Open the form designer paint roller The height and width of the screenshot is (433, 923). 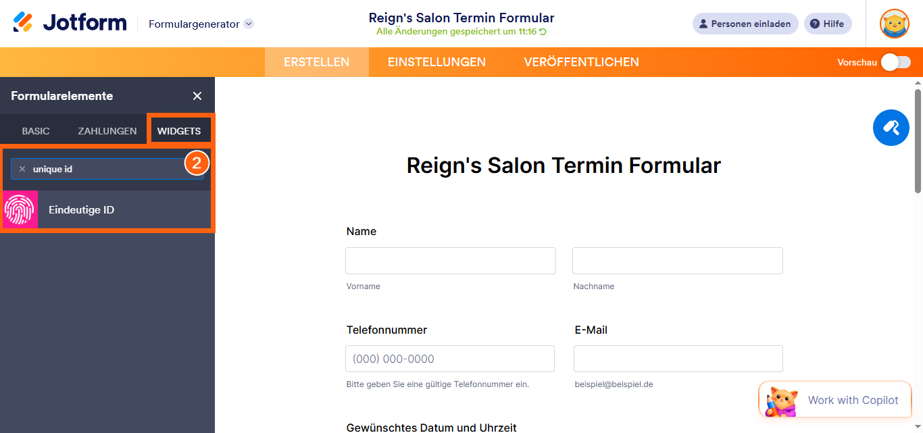[891, 127]
